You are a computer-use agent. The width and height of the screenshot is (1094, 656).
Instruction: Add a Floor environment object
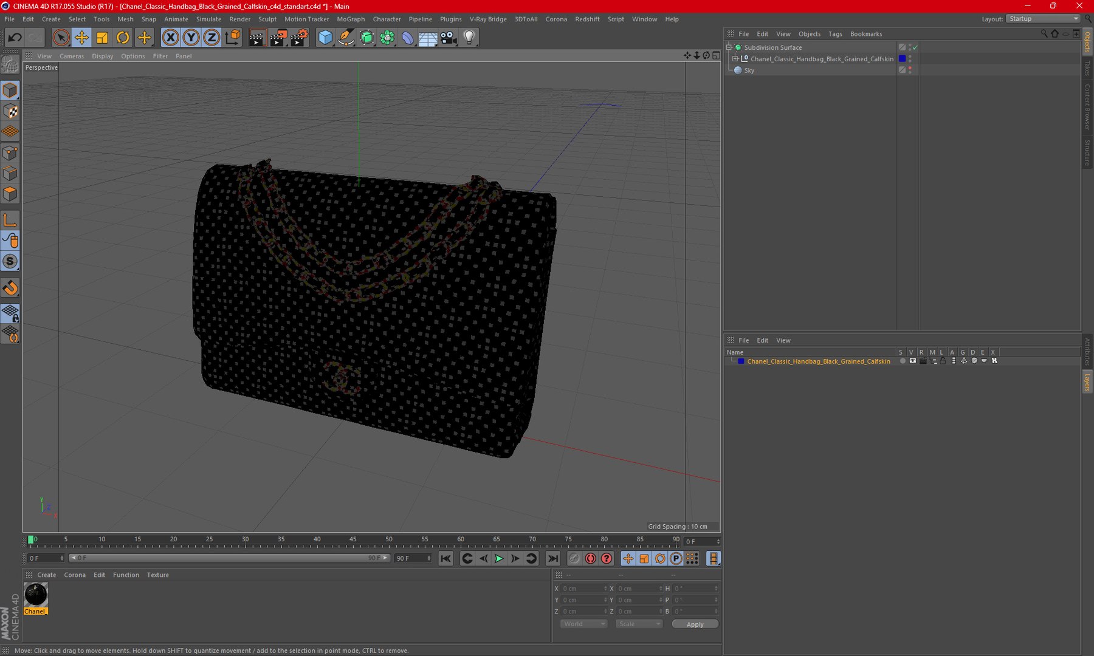tap(428, 38)
